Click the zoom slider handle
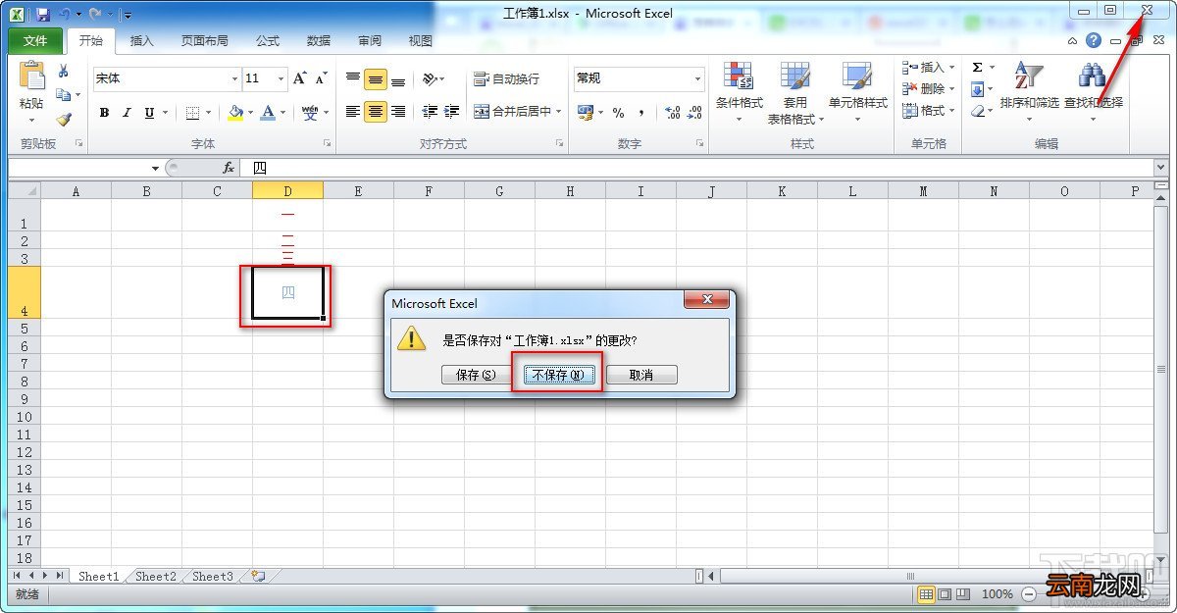The width and height of the screenshot is (1177, 613). (x=1084, y=594)
